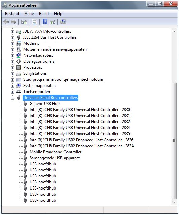Click the Forward arrow toolbar icon
The width and height of the screenshot is (179, 215).
pos(13,22)
